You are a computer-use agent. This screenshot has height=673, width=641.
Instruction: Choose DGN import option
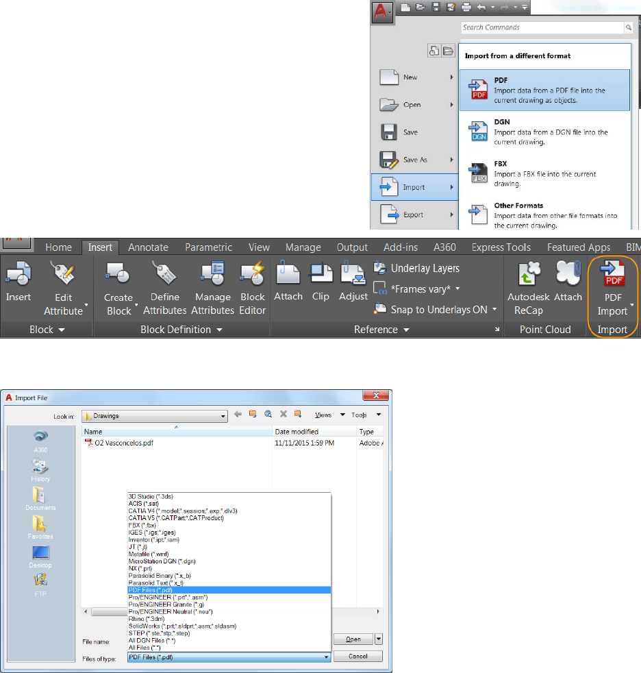[544, 132]
